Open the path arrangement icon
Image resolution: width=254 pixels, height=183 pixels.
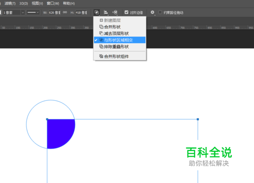(115, 12)
